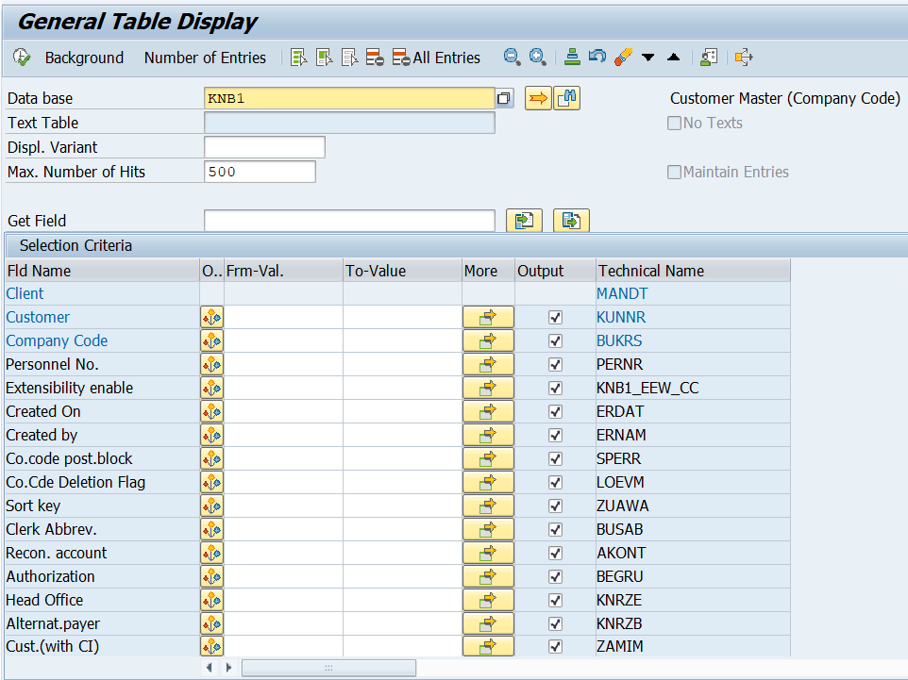This screenshot has height=680, width=908.
Task: Open More multiple selection for Co.Cde Deletion Flag
Action: (x=488, y=482)
